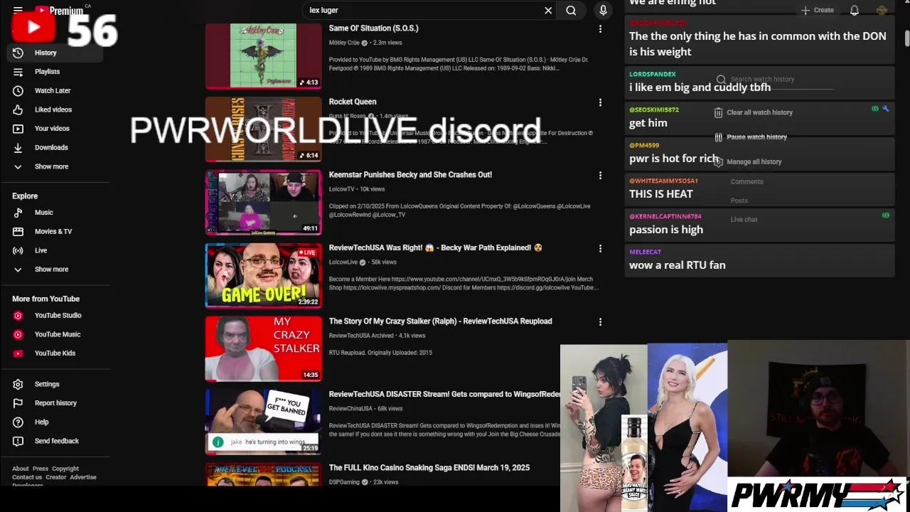Open Copyright footer link
This screenshot has width=910, height=512.
click(x=65, y=469)
